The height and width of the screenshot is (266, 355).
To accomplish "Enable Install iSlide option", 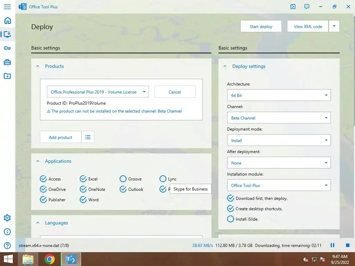I will coord(231,219).
